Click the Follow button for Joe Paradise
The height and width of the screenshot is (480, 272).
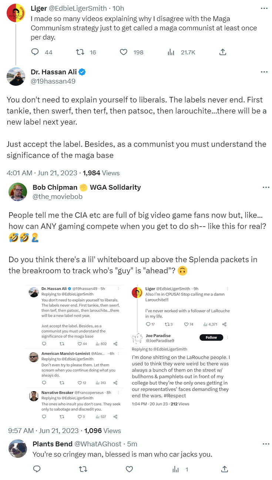click(x=211, y=337)
